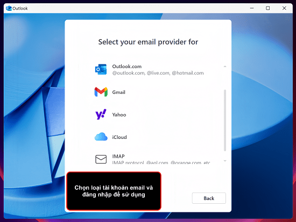
Task: Select the "IMAP" provider label
Action: click(x=118, y=157)
